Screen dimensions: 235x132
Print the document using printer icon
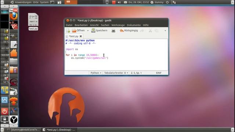[x=113, y=30]
